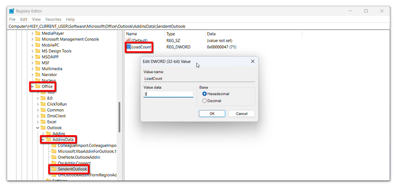Open the View menu
Viewport: 397px width, 188px height.
pos(36,19)
